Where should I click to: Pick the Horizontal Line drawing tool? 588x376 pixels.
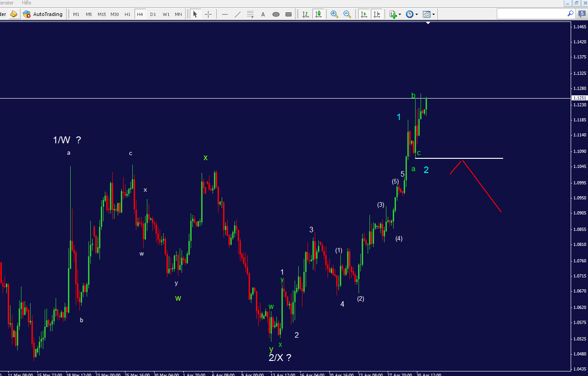[x=225, y=14]
